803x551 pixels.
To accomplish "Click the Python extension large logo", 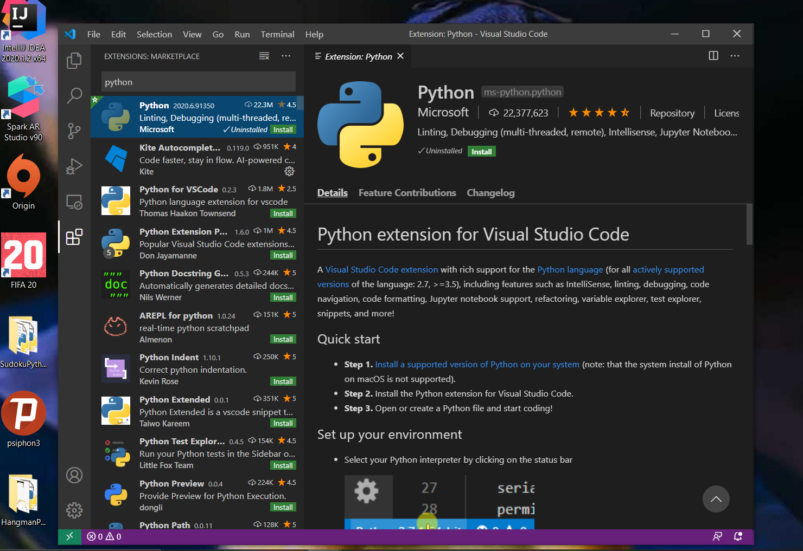I will click(361, 125).
